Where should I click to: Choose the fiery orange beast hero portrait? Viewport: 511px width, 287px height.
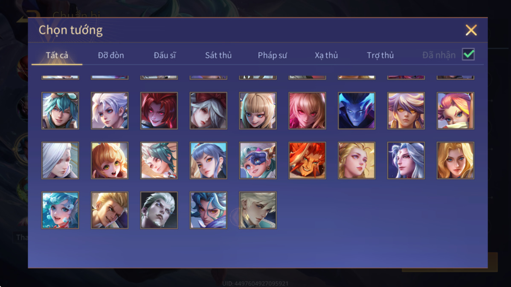click(x=307, y=161)
